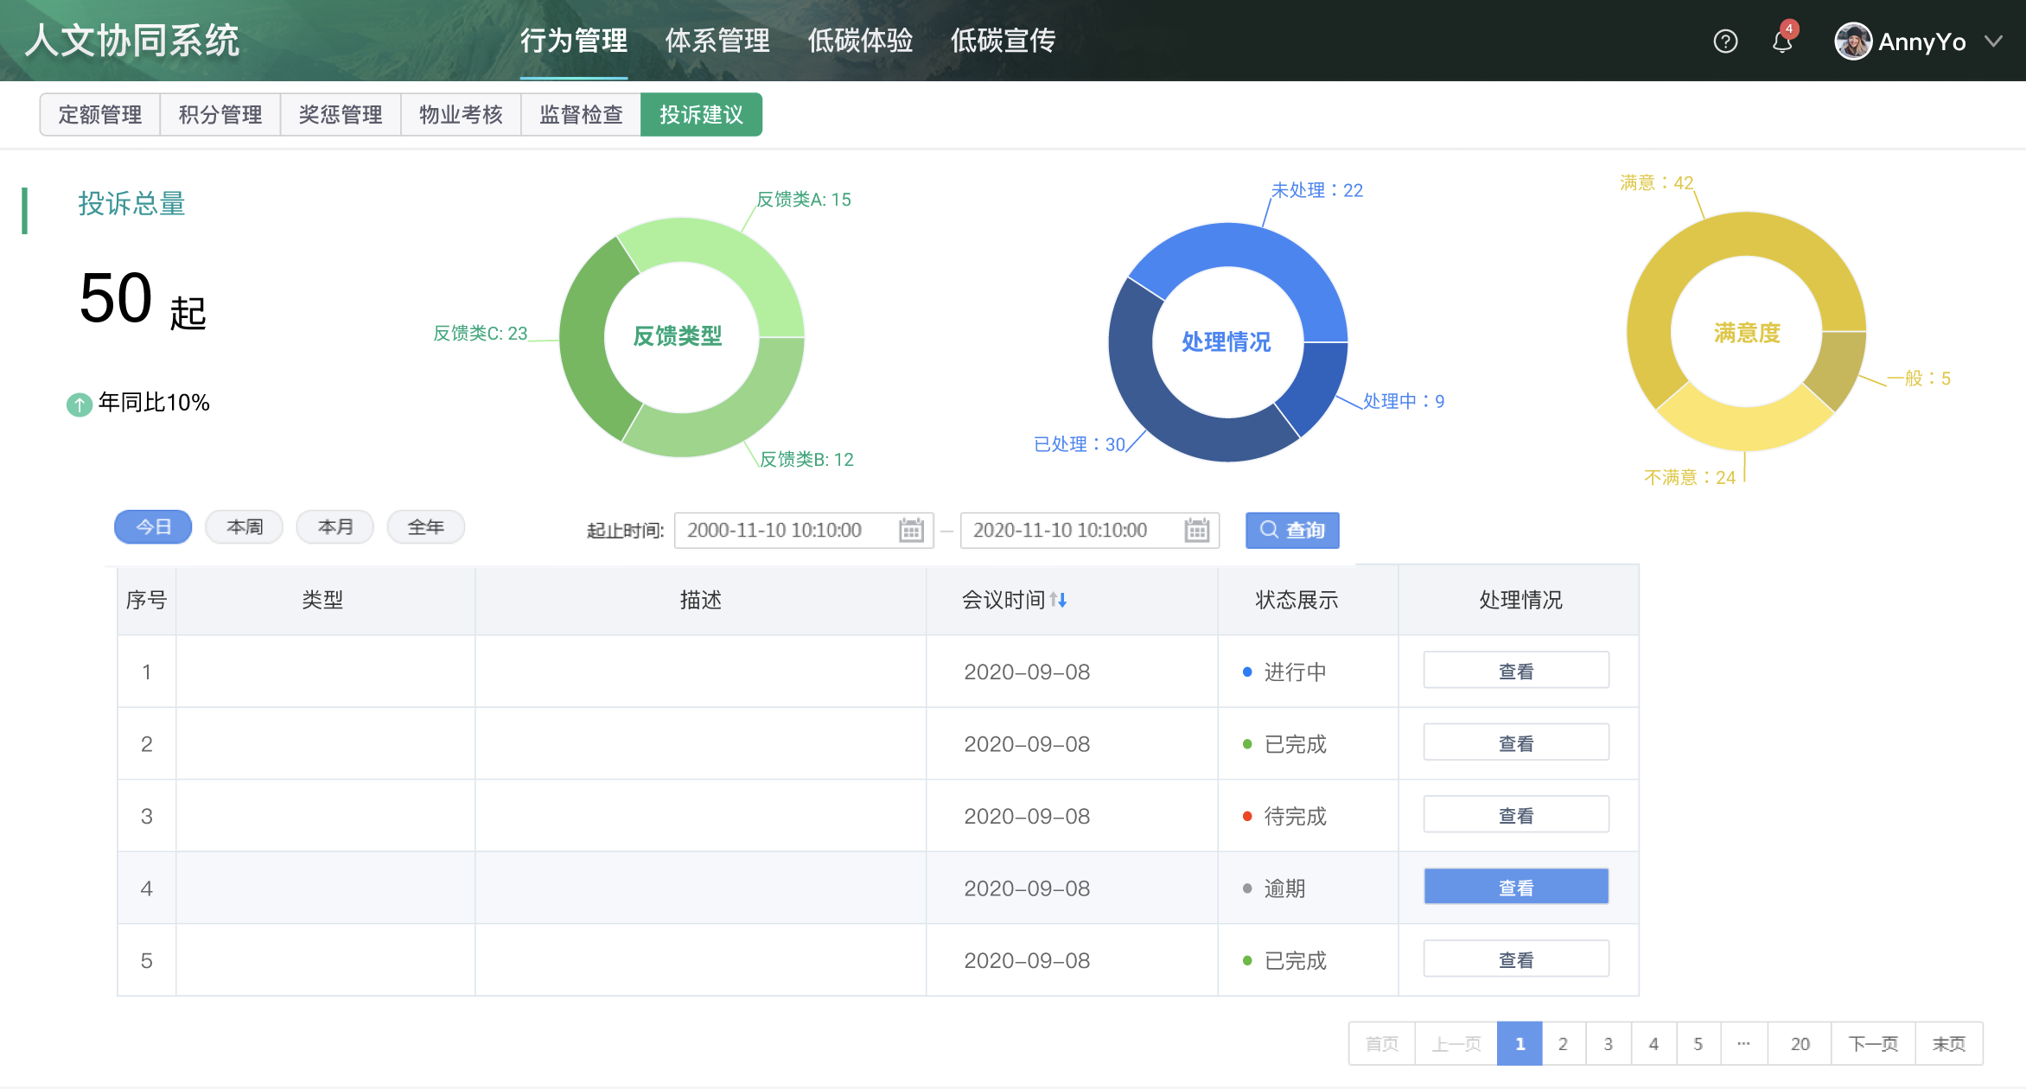Click the magnifier icon in the 查询 button
The image size is (2026, 1089).
coord(1268,530)
